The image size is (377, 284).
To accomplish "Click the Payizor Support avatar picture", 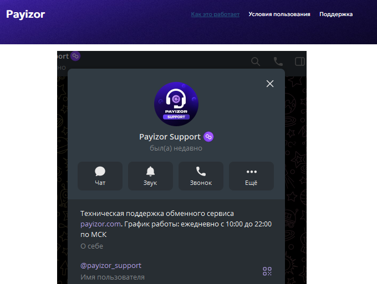I will pyautogui.click(x=176, y=104).
